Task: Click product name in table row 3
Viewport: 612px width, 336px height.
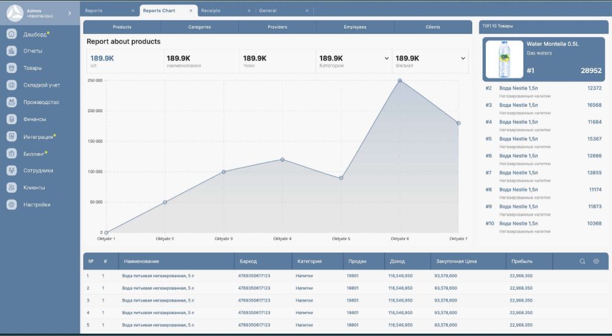Action: (x=158, y=301)
